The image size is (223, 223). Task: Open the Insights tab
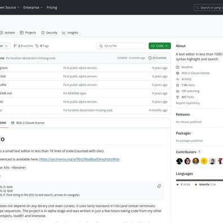pyautogui.click(x=70, y=33)
